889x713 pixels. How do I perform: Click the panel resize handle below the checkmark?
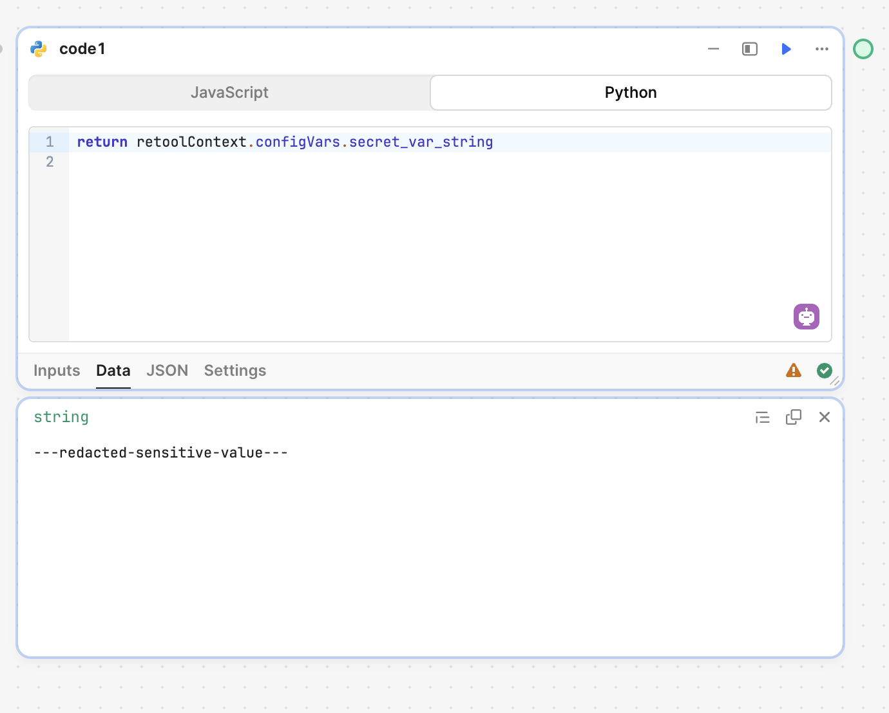[836, 382]
